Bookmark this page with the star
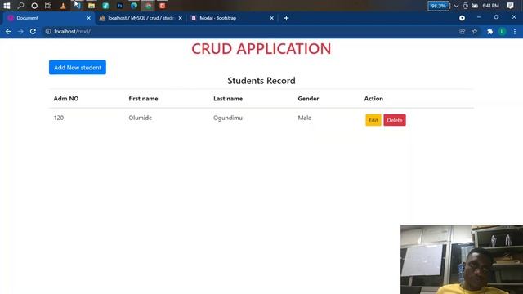The height and width of the screenshot is (294, 523). [475, 31]
